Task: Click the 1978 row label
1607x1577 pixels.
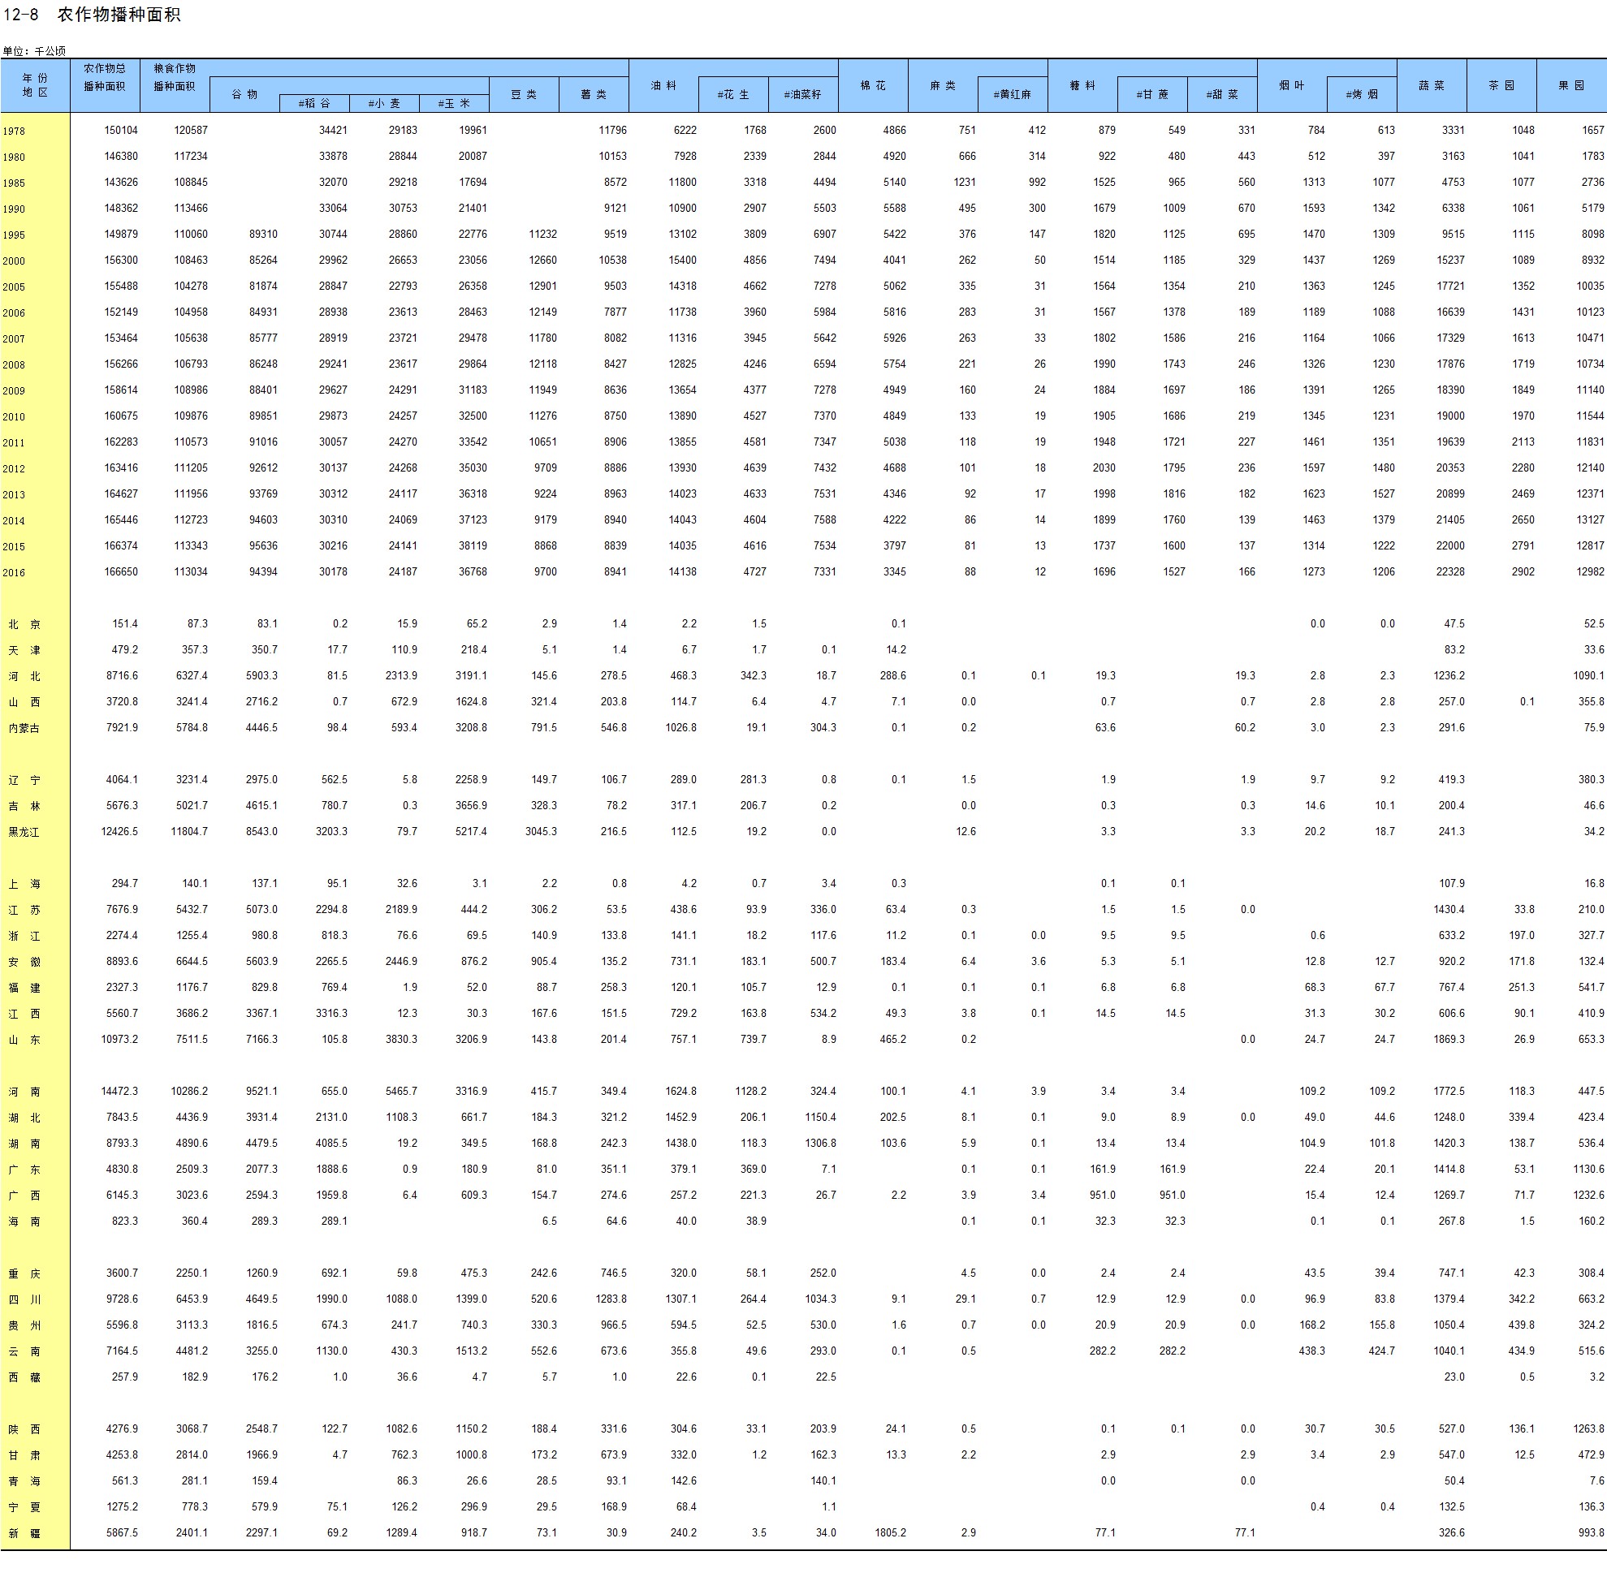Action: [x=13, y=131]
